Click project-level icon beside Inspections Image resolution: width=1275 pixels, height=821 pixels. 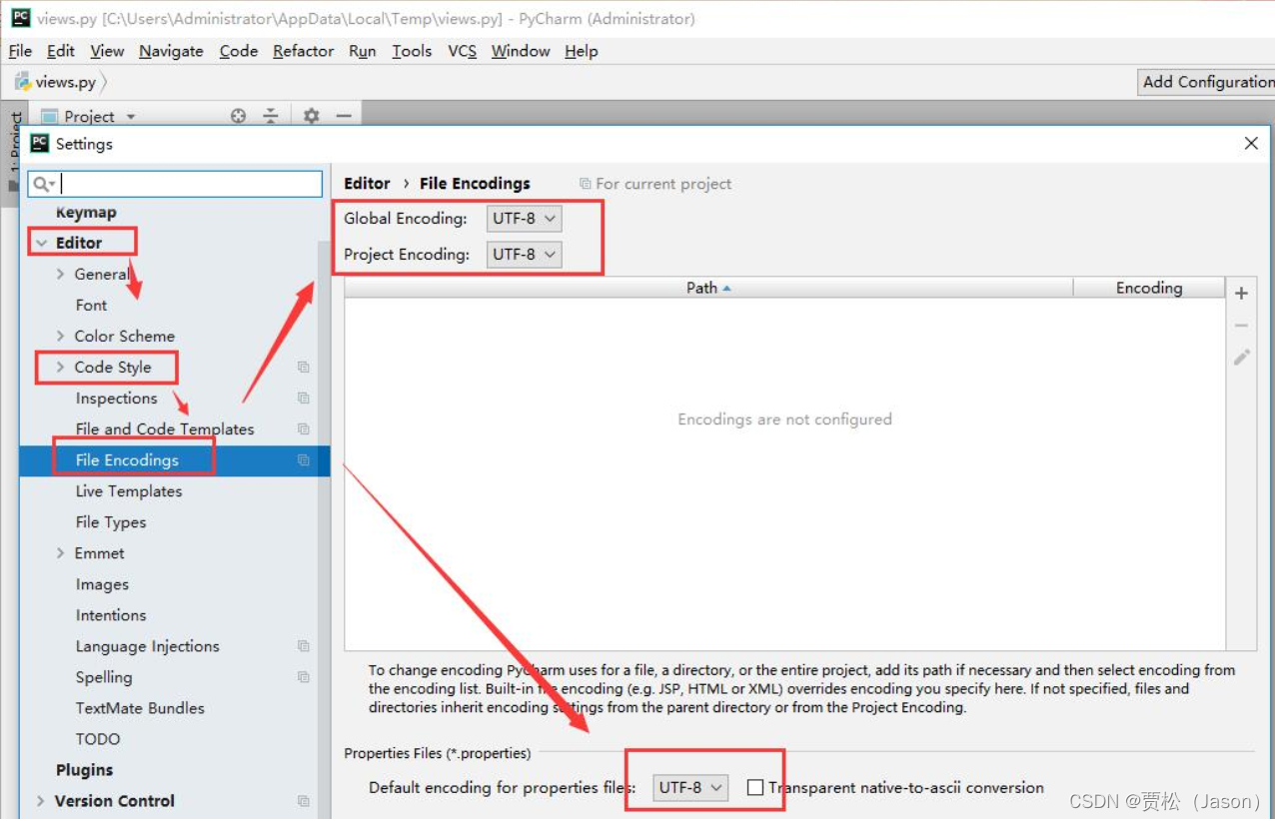click(x=303, y=398)
